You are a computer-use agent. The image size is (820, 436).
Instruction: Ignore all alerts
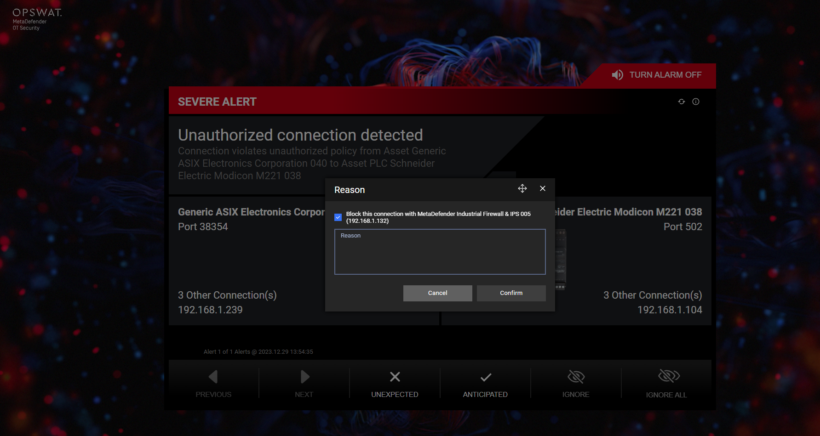[666, 384]
